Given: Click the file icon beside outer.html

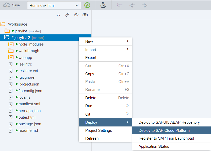Looking at the screenshot, I should [x=10, y=117].
